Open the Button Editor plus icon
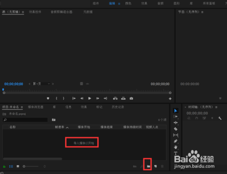227x174 pixels. click(x=170, y=99)
